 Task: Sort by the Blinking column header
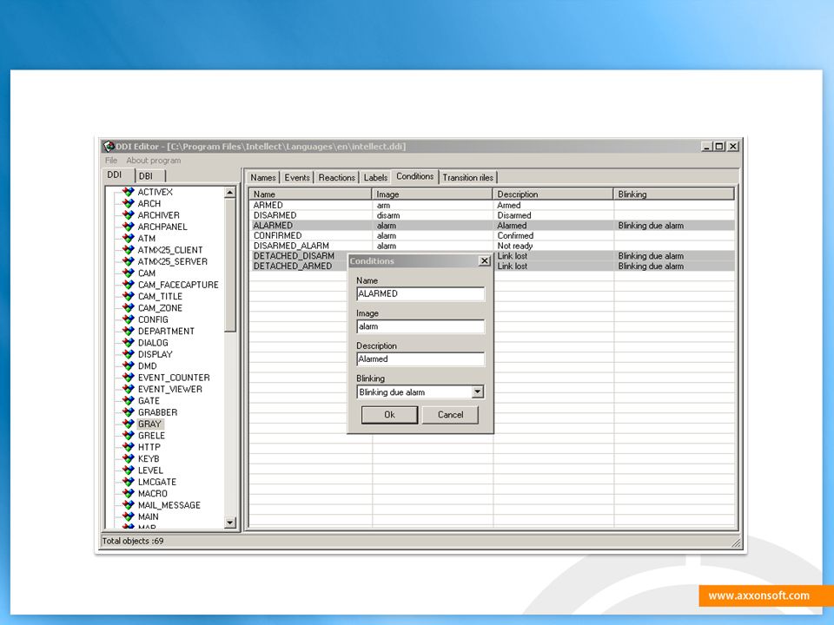point(674,194)
